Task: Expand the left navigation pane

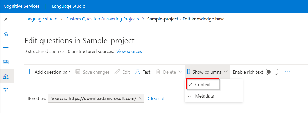Action: pos(6,19)
